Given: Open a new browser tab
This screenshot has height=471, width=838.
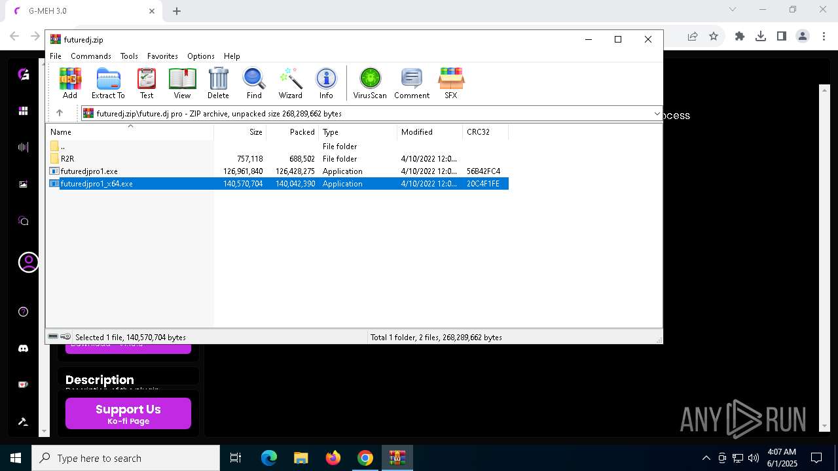Looking at the screenshot, I should [177, 11].
